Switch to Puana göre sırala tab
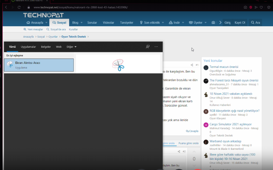Screen dimensions: 273x170 click(188, 143)
